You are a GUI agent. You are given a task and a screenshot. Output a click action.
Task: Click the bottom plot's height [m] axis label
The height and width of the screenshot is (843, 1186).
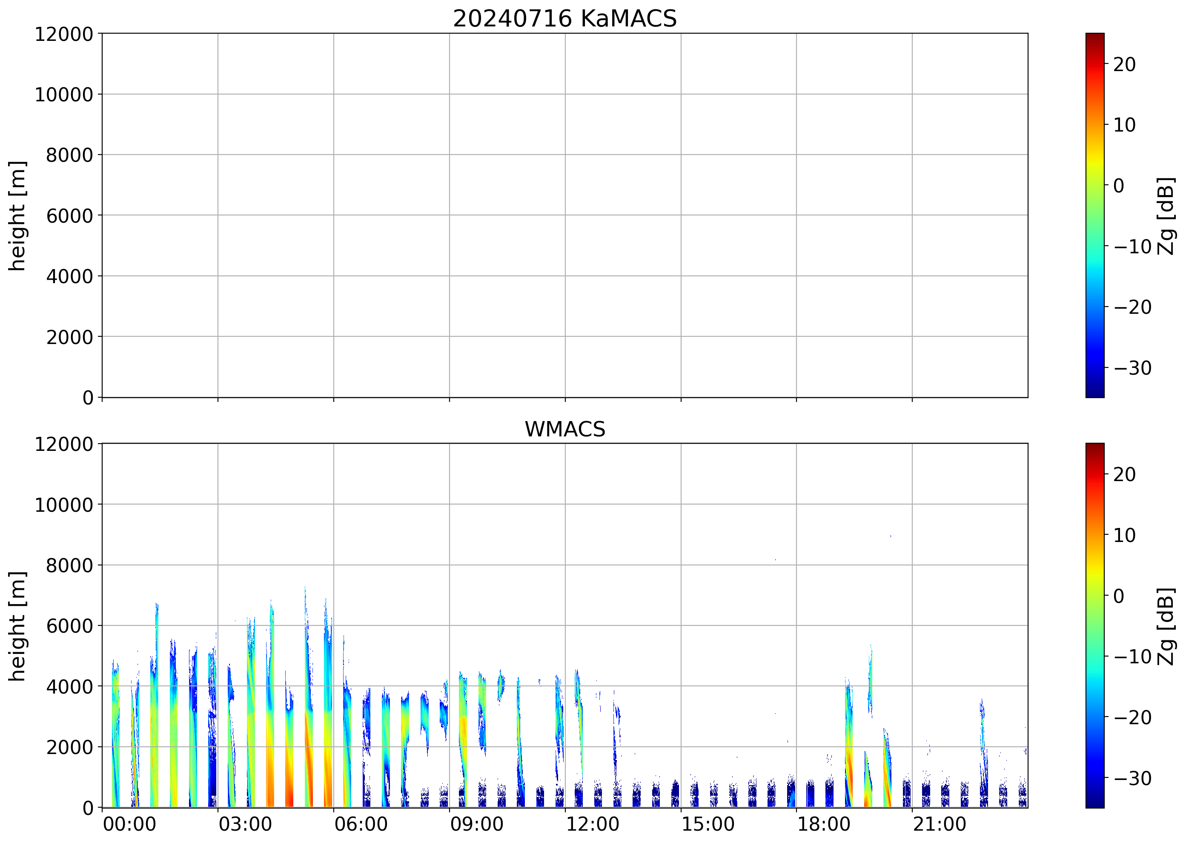click(x=17, y=626)
